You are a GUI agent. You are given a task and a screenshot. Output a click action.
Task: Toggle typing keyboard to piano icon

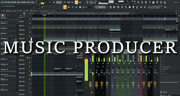[65, 7]
